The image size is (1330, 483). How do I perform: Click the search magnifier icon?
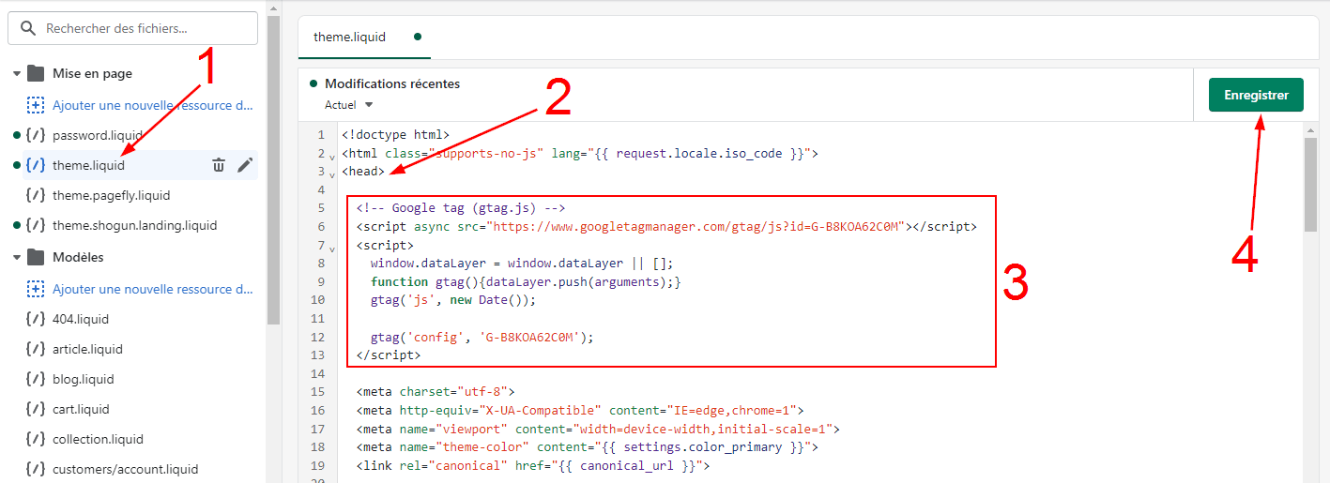tap(28, 29)
